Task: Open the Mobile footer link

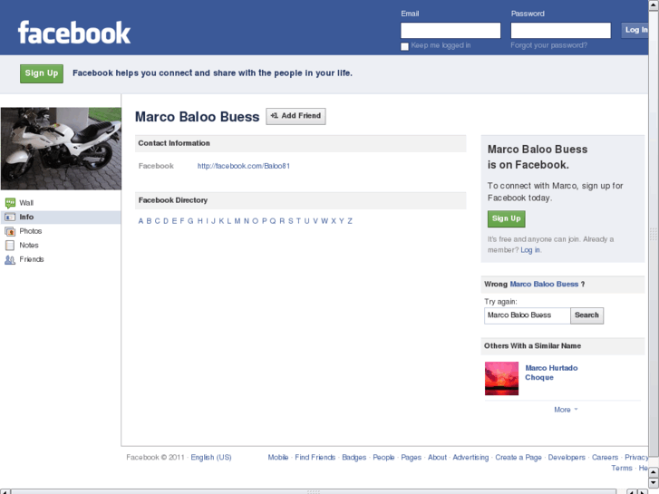Action: pos(278,458)
